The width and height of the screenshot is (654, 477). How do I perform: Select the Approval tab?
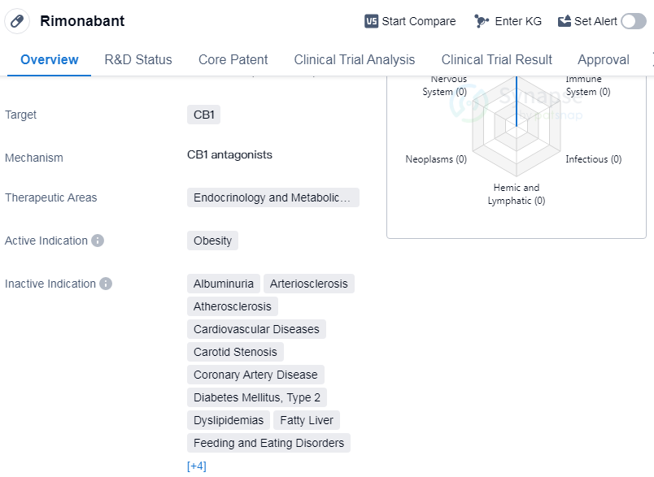[603, 59]
